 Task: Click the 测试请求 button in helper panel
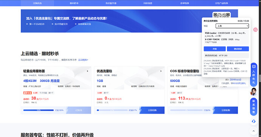tap(238, 49)
